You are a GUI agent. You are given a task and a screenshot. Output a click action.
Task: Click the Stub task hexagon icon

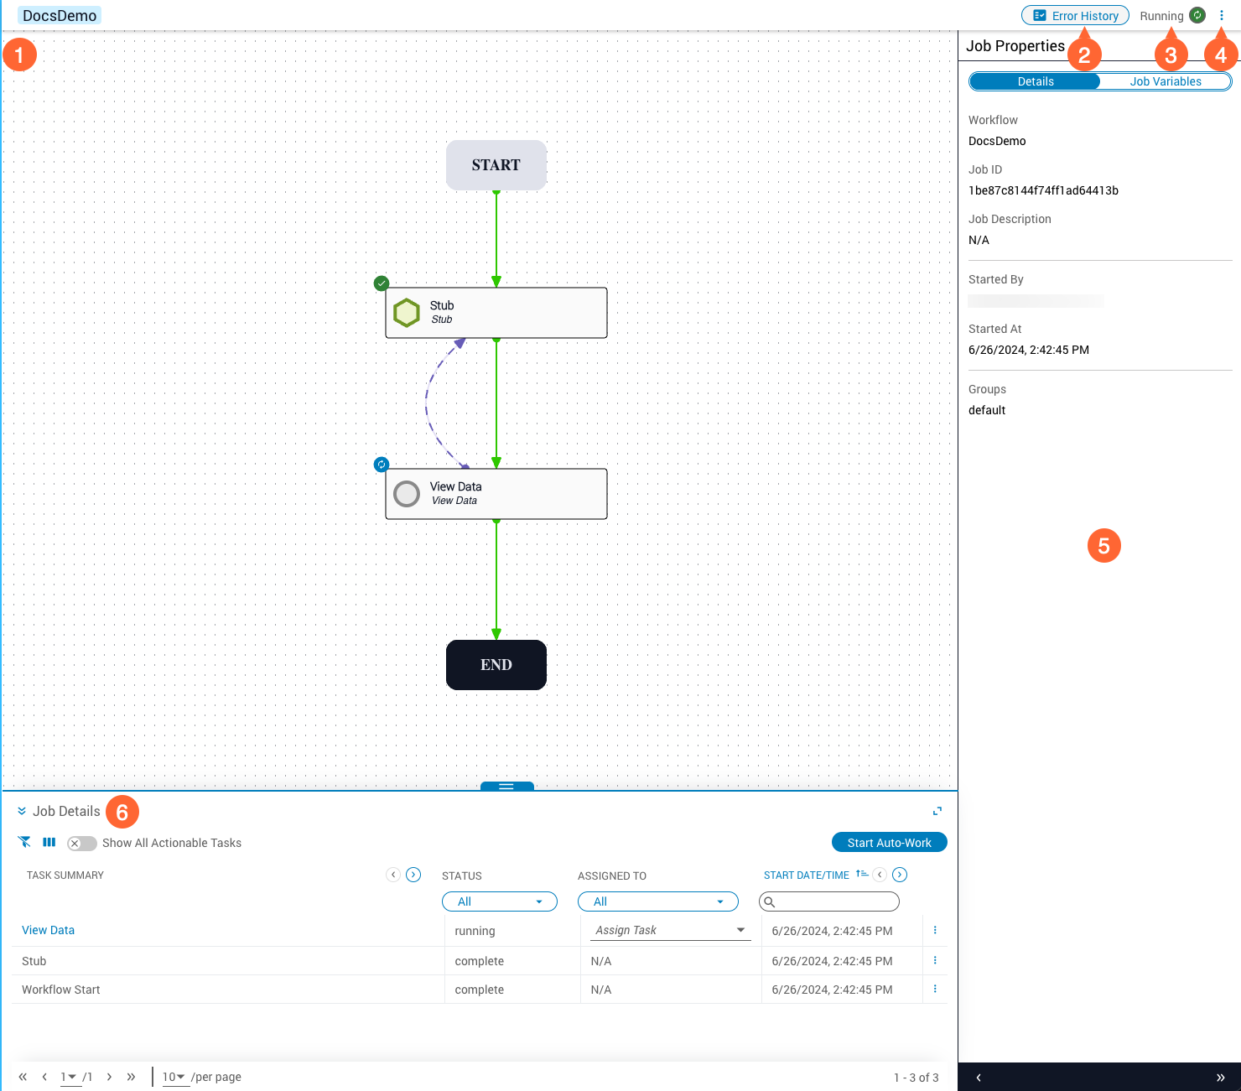coord(407,313)
